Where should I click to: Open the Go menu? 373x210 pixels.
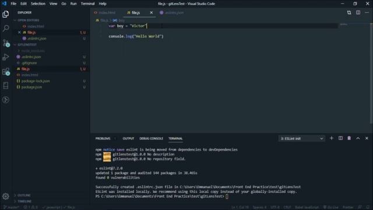64,3
